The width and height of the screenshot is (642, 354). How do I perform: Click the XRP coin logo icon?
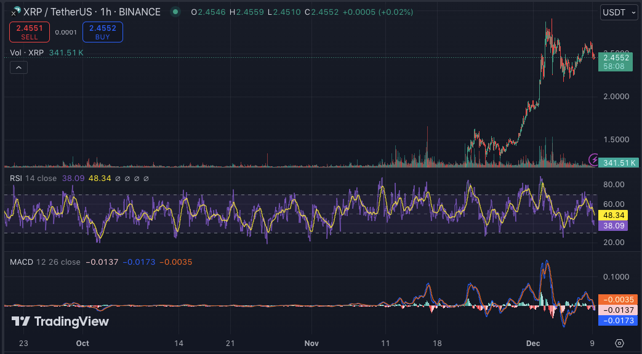coord(15,12)
